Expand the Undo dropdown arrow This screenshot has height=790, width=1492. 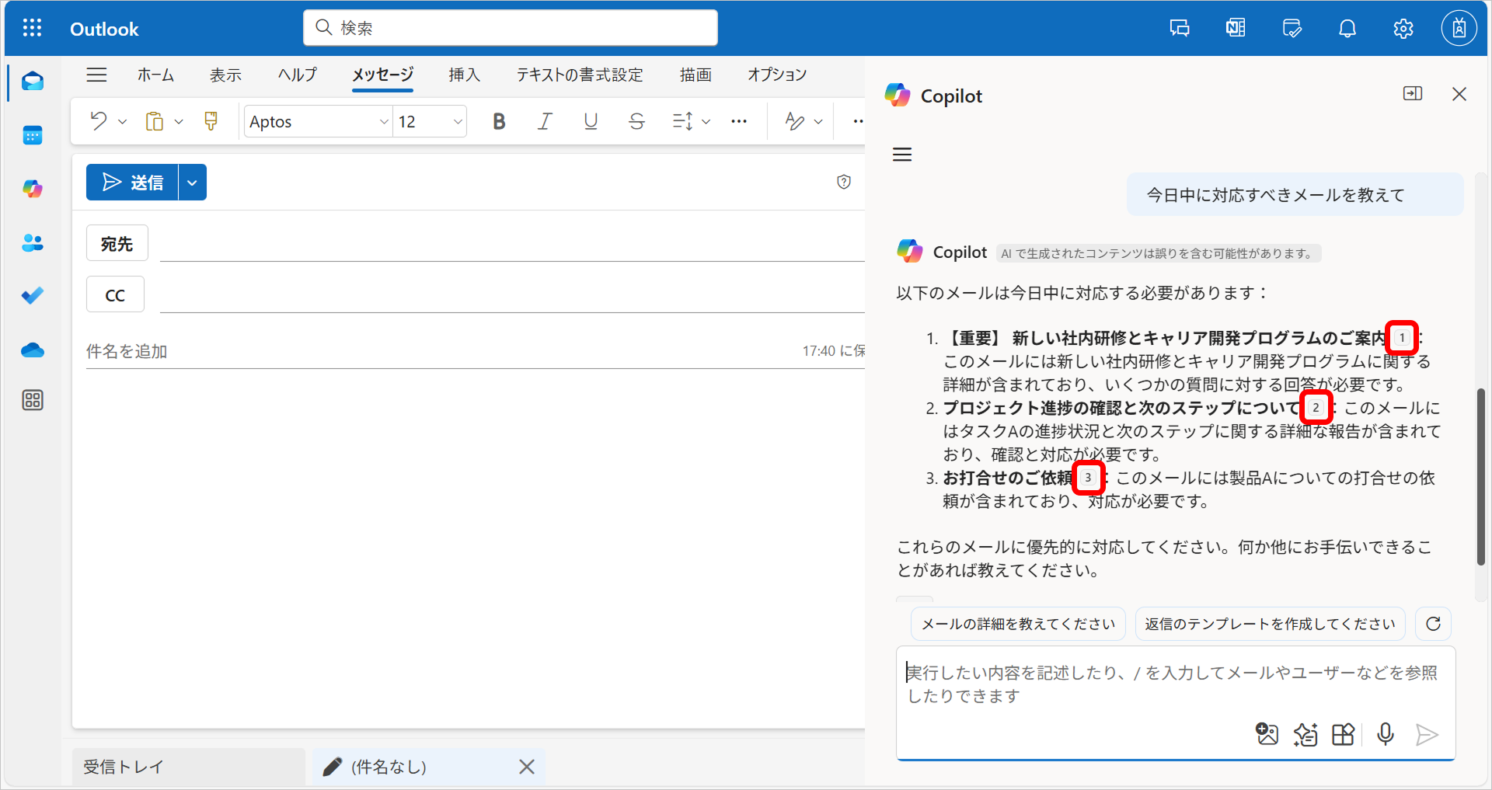pos(122,122)
